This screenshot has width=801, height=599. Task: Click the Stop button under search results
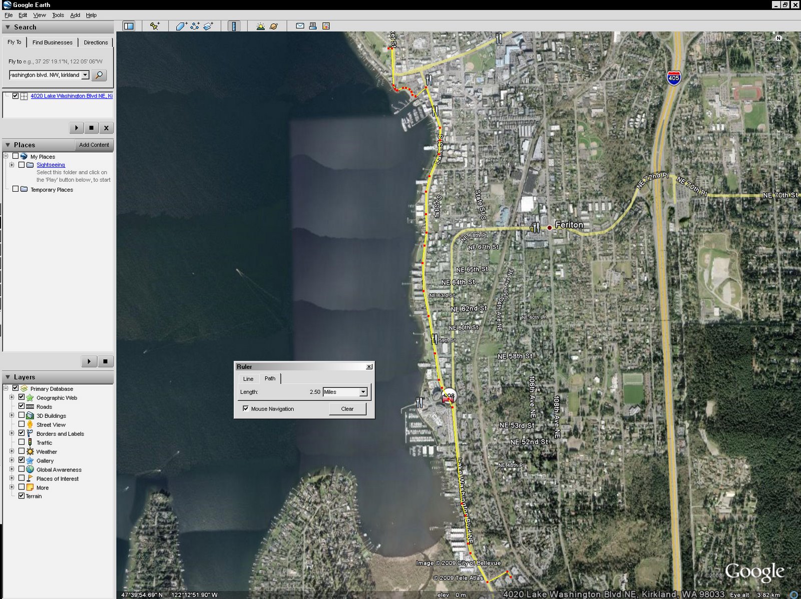click(91, 128)
